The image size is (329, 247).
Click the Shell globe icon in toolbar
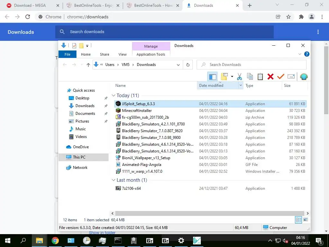pyautogui.click(x=304, y=77)
